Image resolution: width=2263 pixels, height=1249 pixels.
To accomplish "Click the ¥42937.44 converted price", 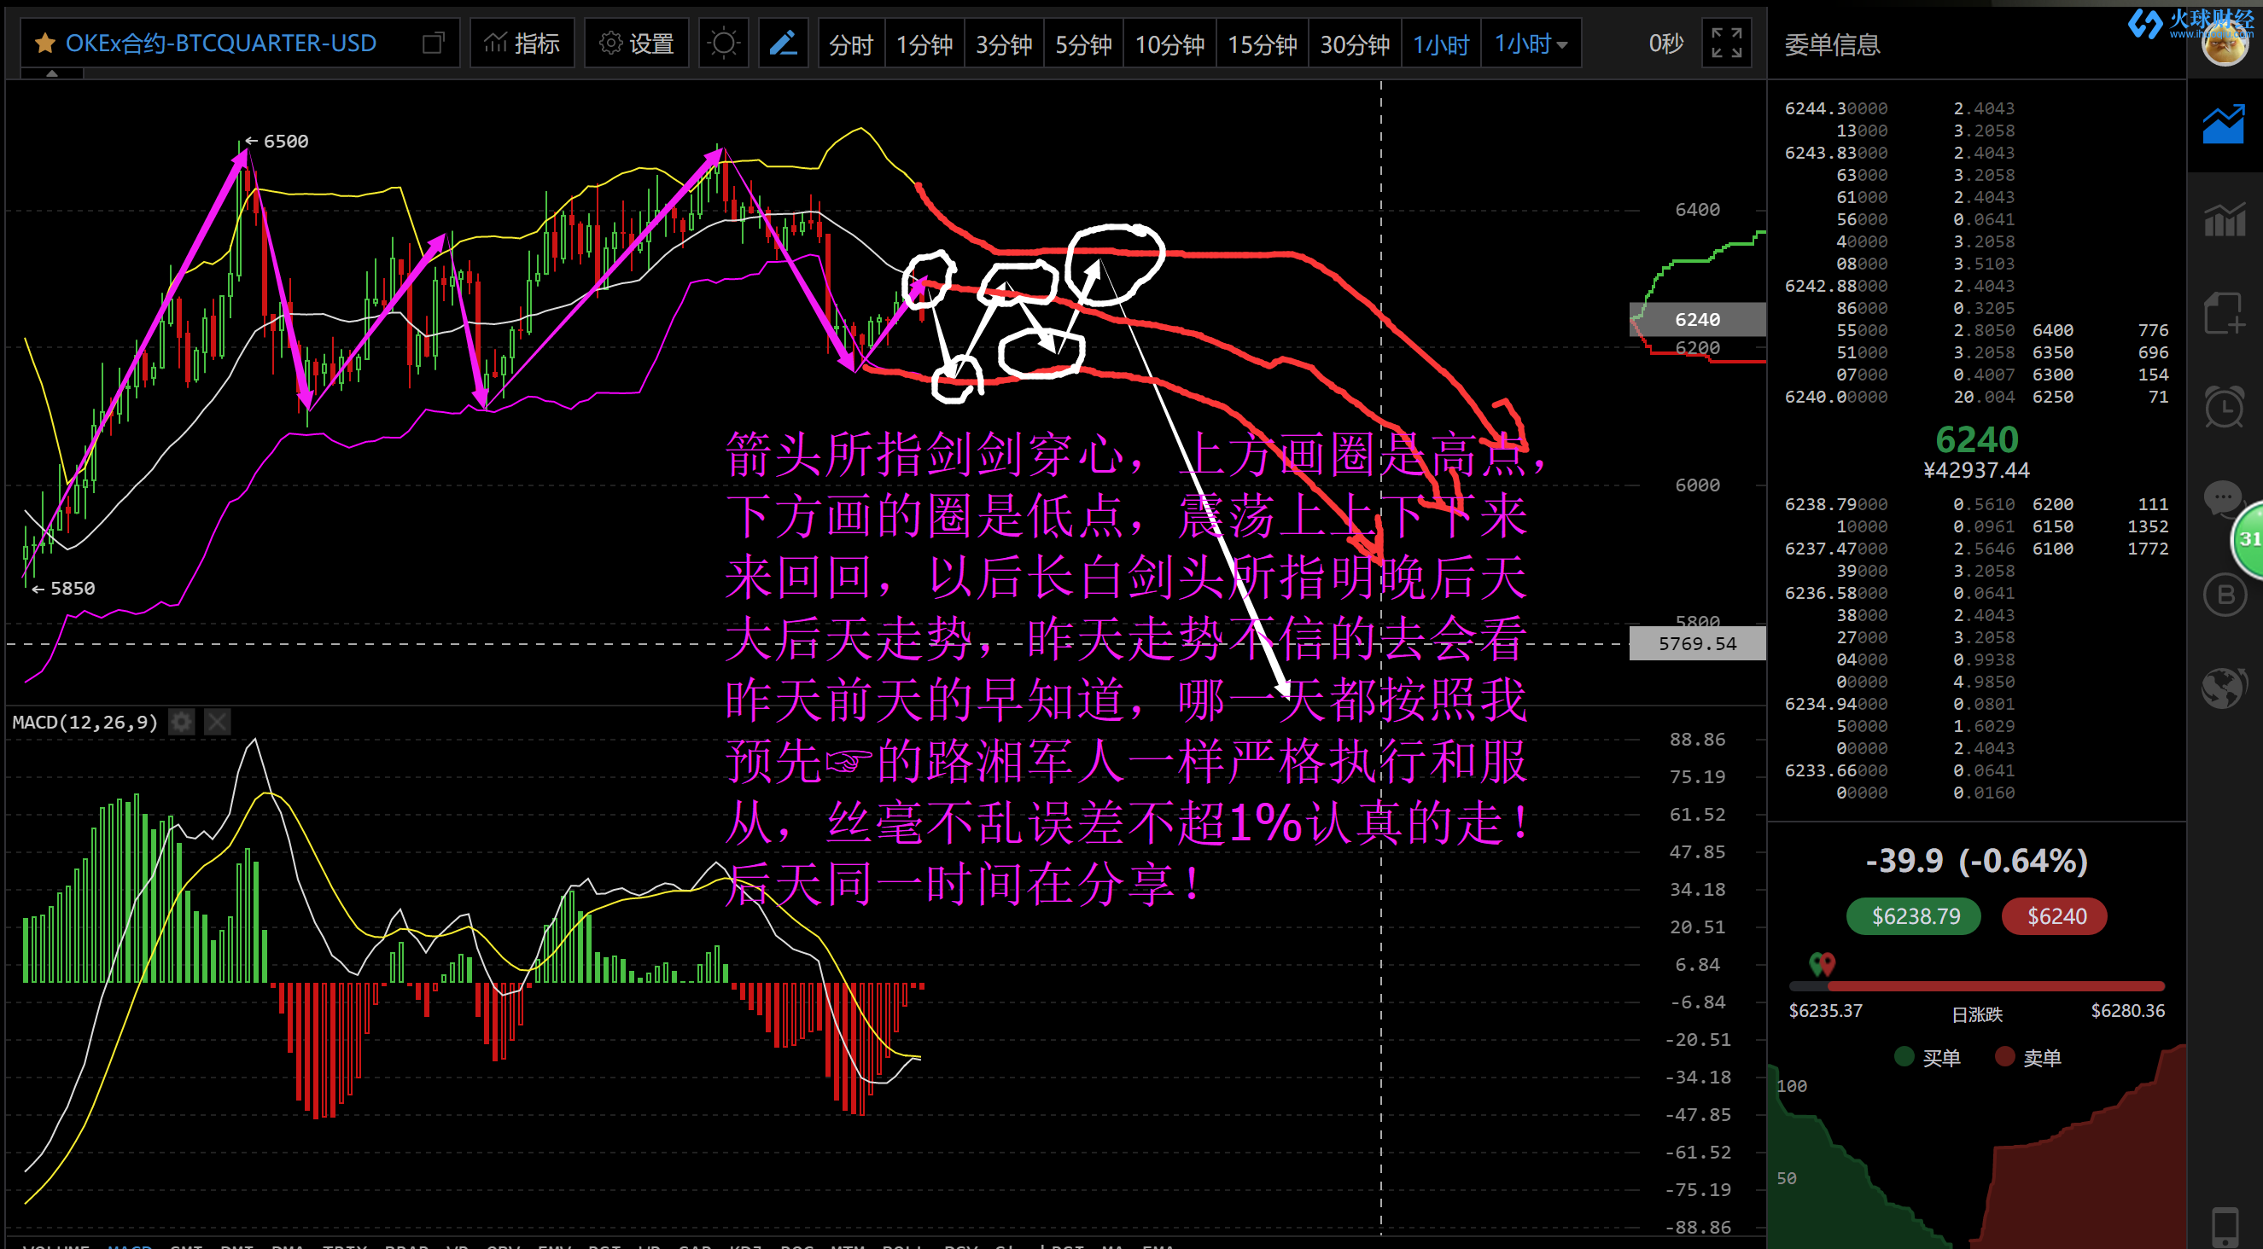I will 1977,470.
